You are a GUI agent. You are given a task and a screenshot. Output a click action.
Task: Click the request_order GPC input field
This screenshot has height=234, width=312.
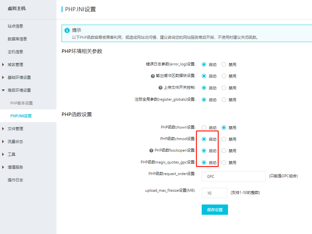point(234,176)
